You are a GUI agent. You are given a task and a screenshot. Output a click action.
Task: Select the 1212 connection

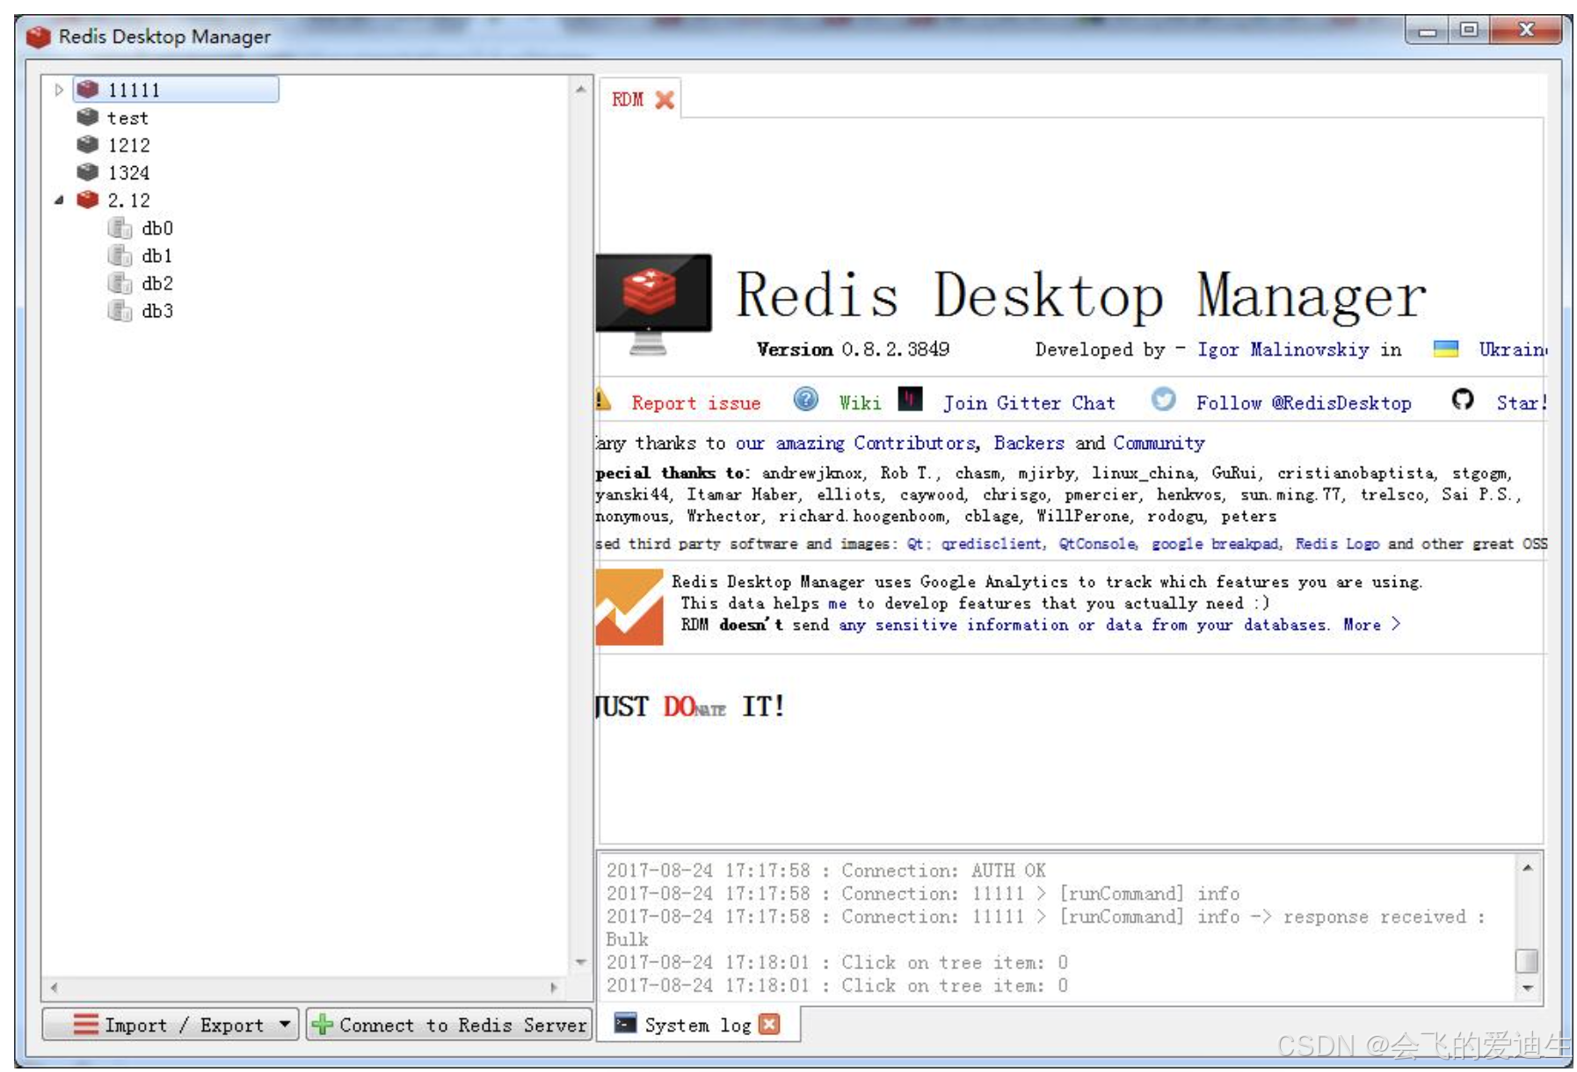tap(128, 145)
